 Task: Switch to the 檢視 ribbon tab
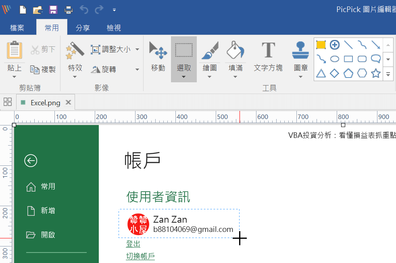[x=114, y=27]
